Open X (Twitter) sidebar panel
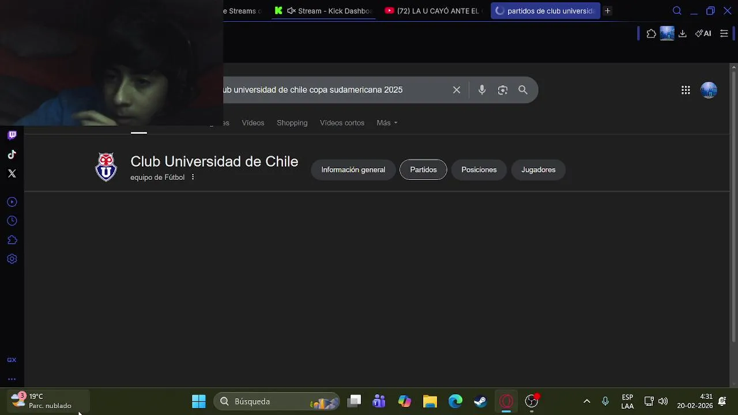Viewport: 738px width, 415px height. click(x=12, y=173)
